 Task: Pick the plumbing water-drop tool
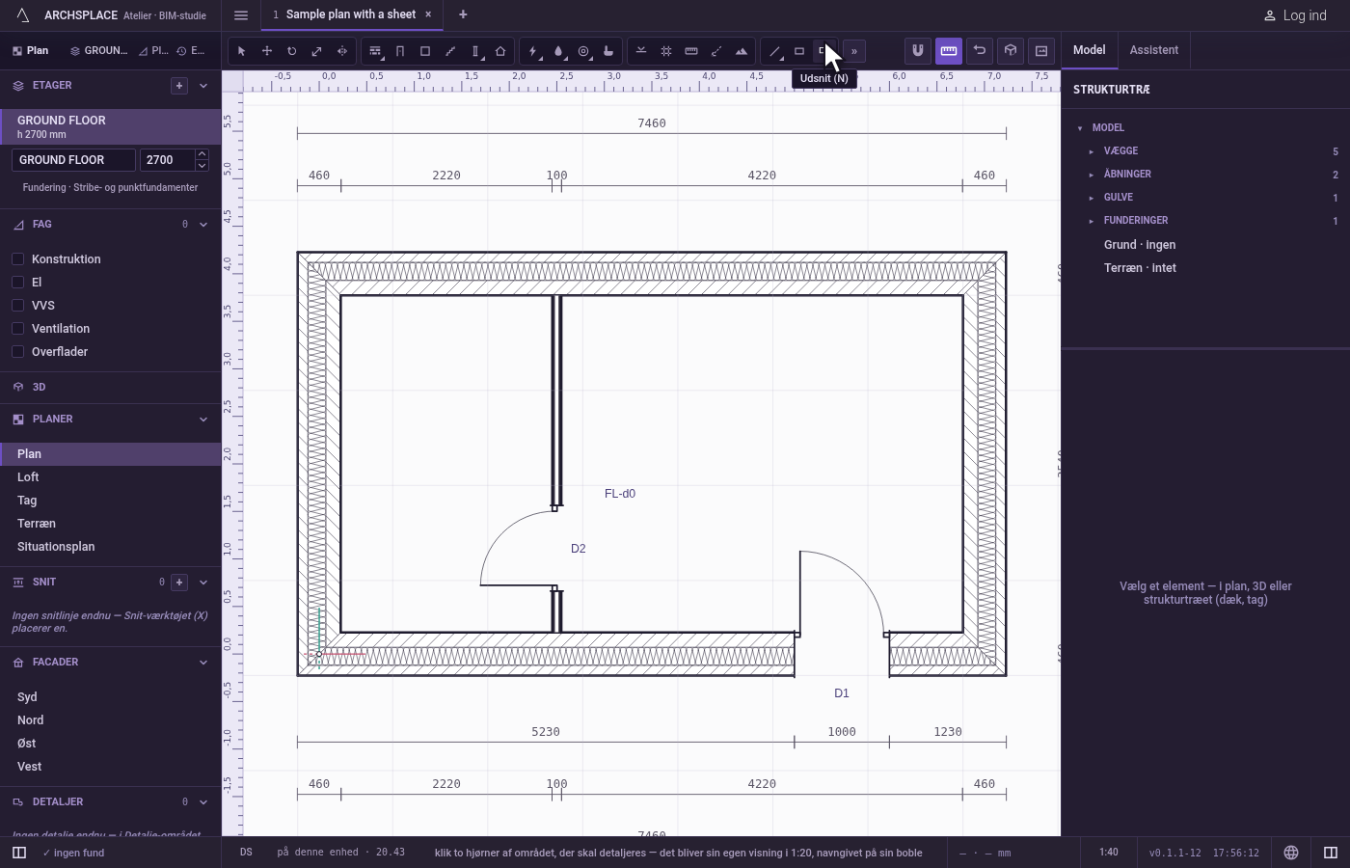coord(558,51)
